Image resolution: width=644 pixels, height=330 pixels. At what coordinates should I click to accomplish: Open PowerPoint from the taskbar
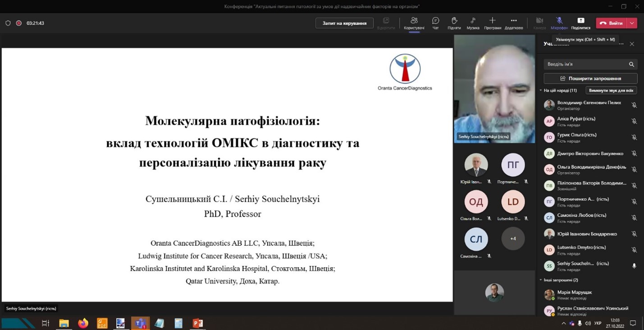tap(197, 323)
